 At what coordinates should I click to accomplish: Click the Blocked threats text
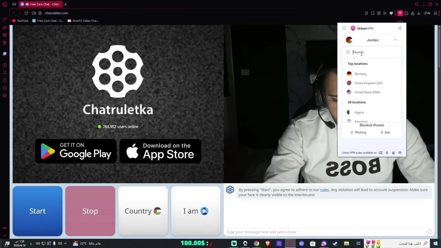tap(372, 125)
